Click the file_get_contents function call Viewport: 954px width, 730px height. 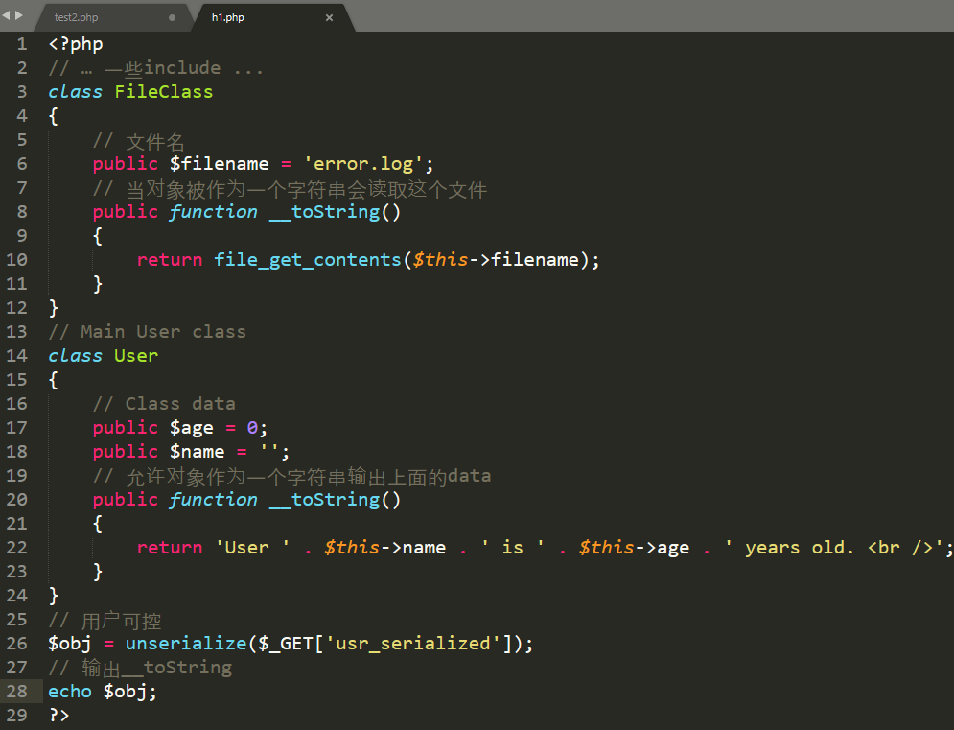pyautogui.click(x=306, y=260)
